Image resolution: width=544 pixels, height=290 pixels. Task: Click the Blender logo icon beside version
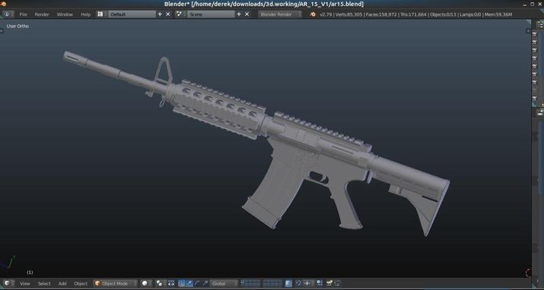[x=313, y=14]
